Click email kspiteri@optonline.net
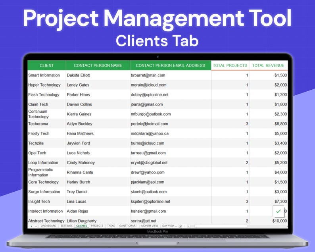Image resolution: width=315 pixels, height=252 pixels. click(150, 201)
